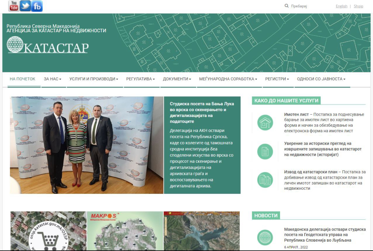Expand the МЕЃУНАРОДНА СОРАБОТКА menu

(x=228, y=79)
